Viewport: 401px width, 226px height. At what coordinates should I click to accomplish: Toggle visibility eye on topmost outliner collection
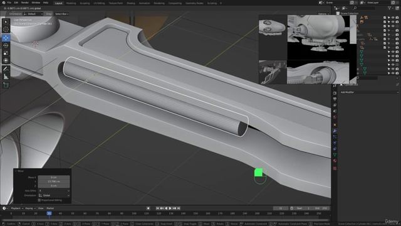393,18
